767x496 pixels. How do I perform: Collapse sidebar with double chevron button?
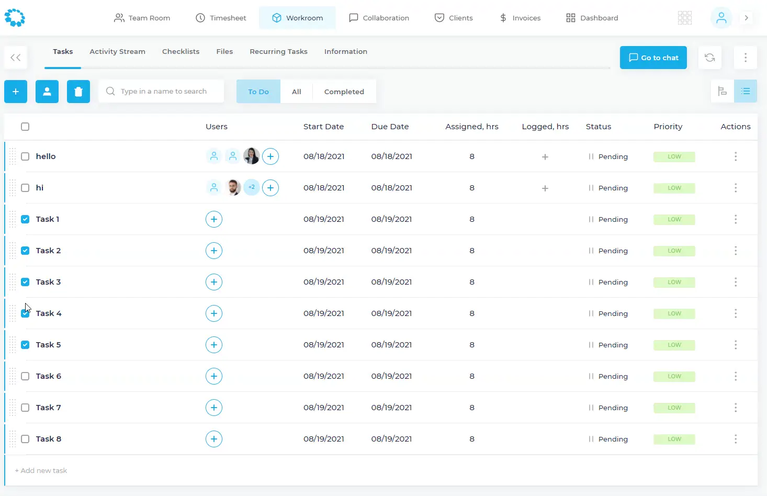click(x=16, y=58)
